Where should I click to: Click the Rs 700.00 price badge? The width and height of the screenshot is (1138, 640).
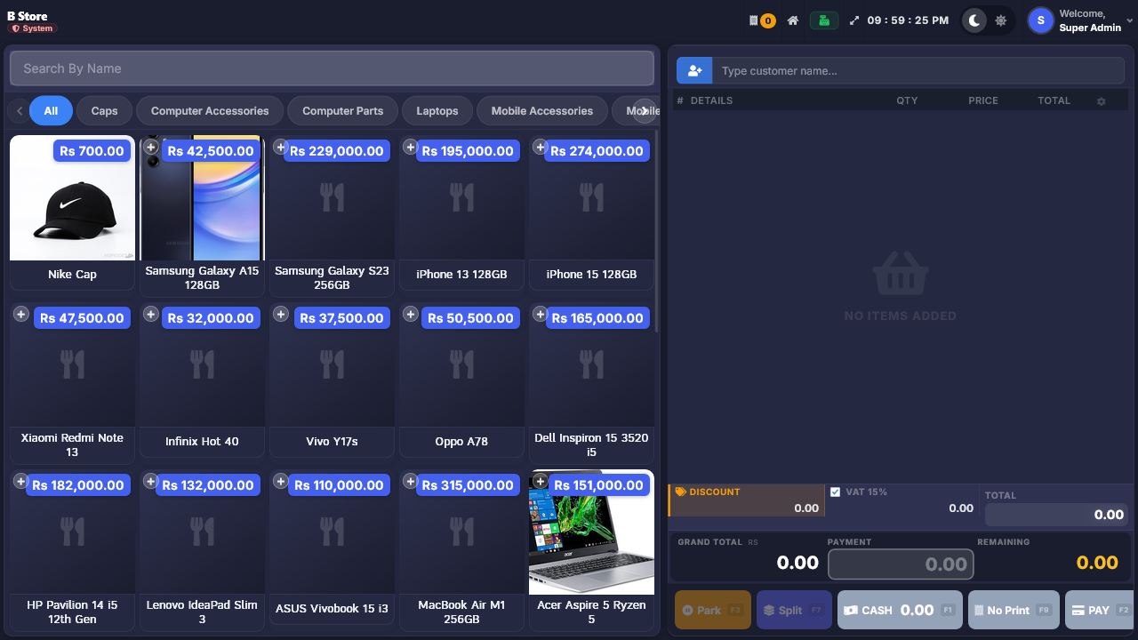[92, 151]
